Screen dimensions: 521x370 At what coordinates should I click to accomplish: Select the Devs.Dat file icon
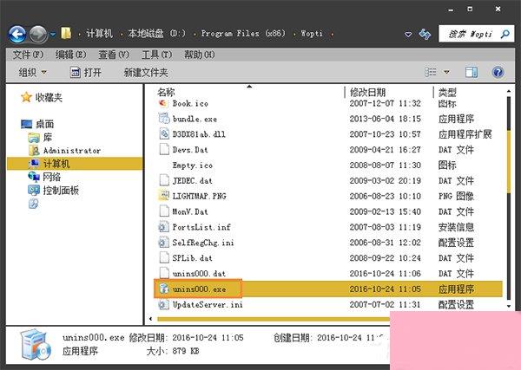tap(164, 150)
